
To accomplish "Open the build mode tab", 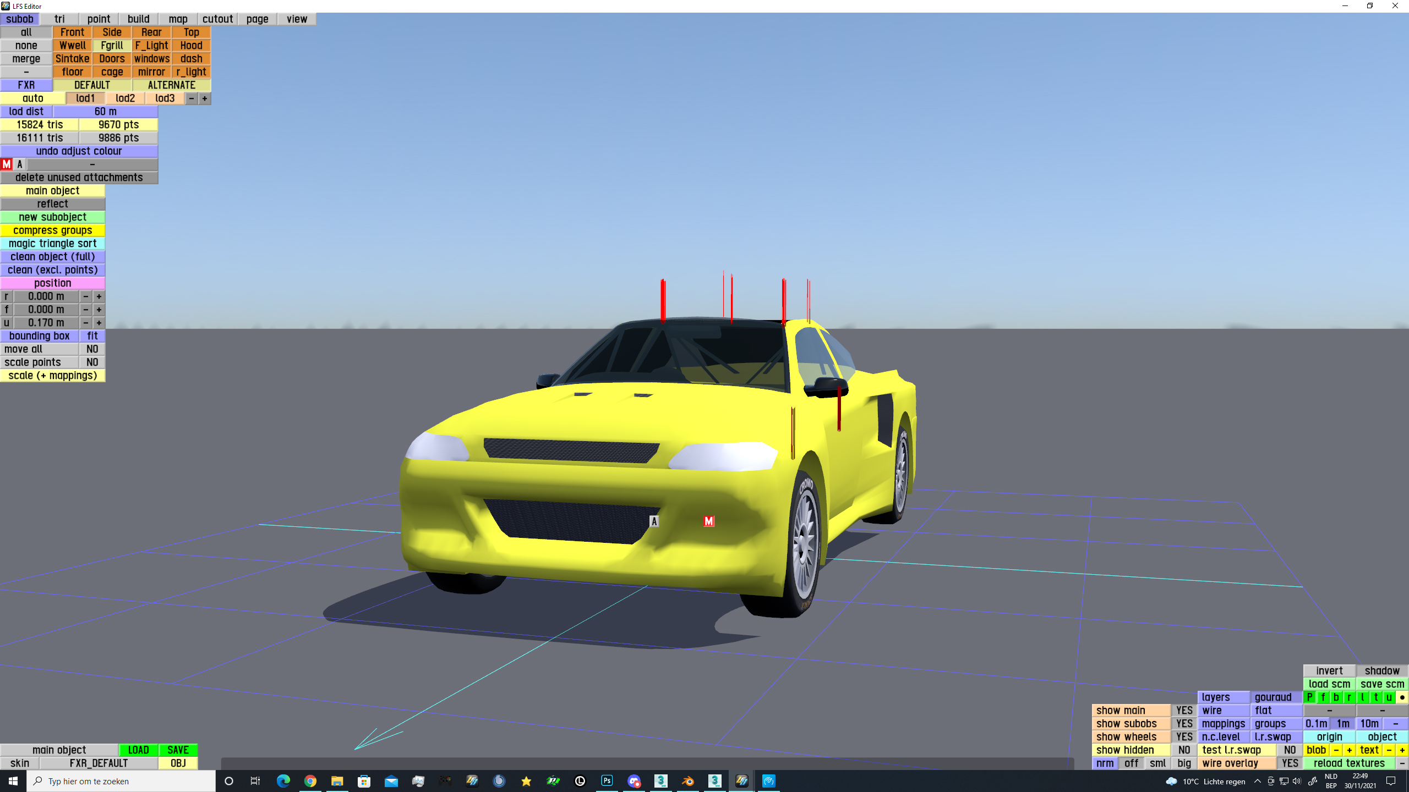I will point(138,19).
